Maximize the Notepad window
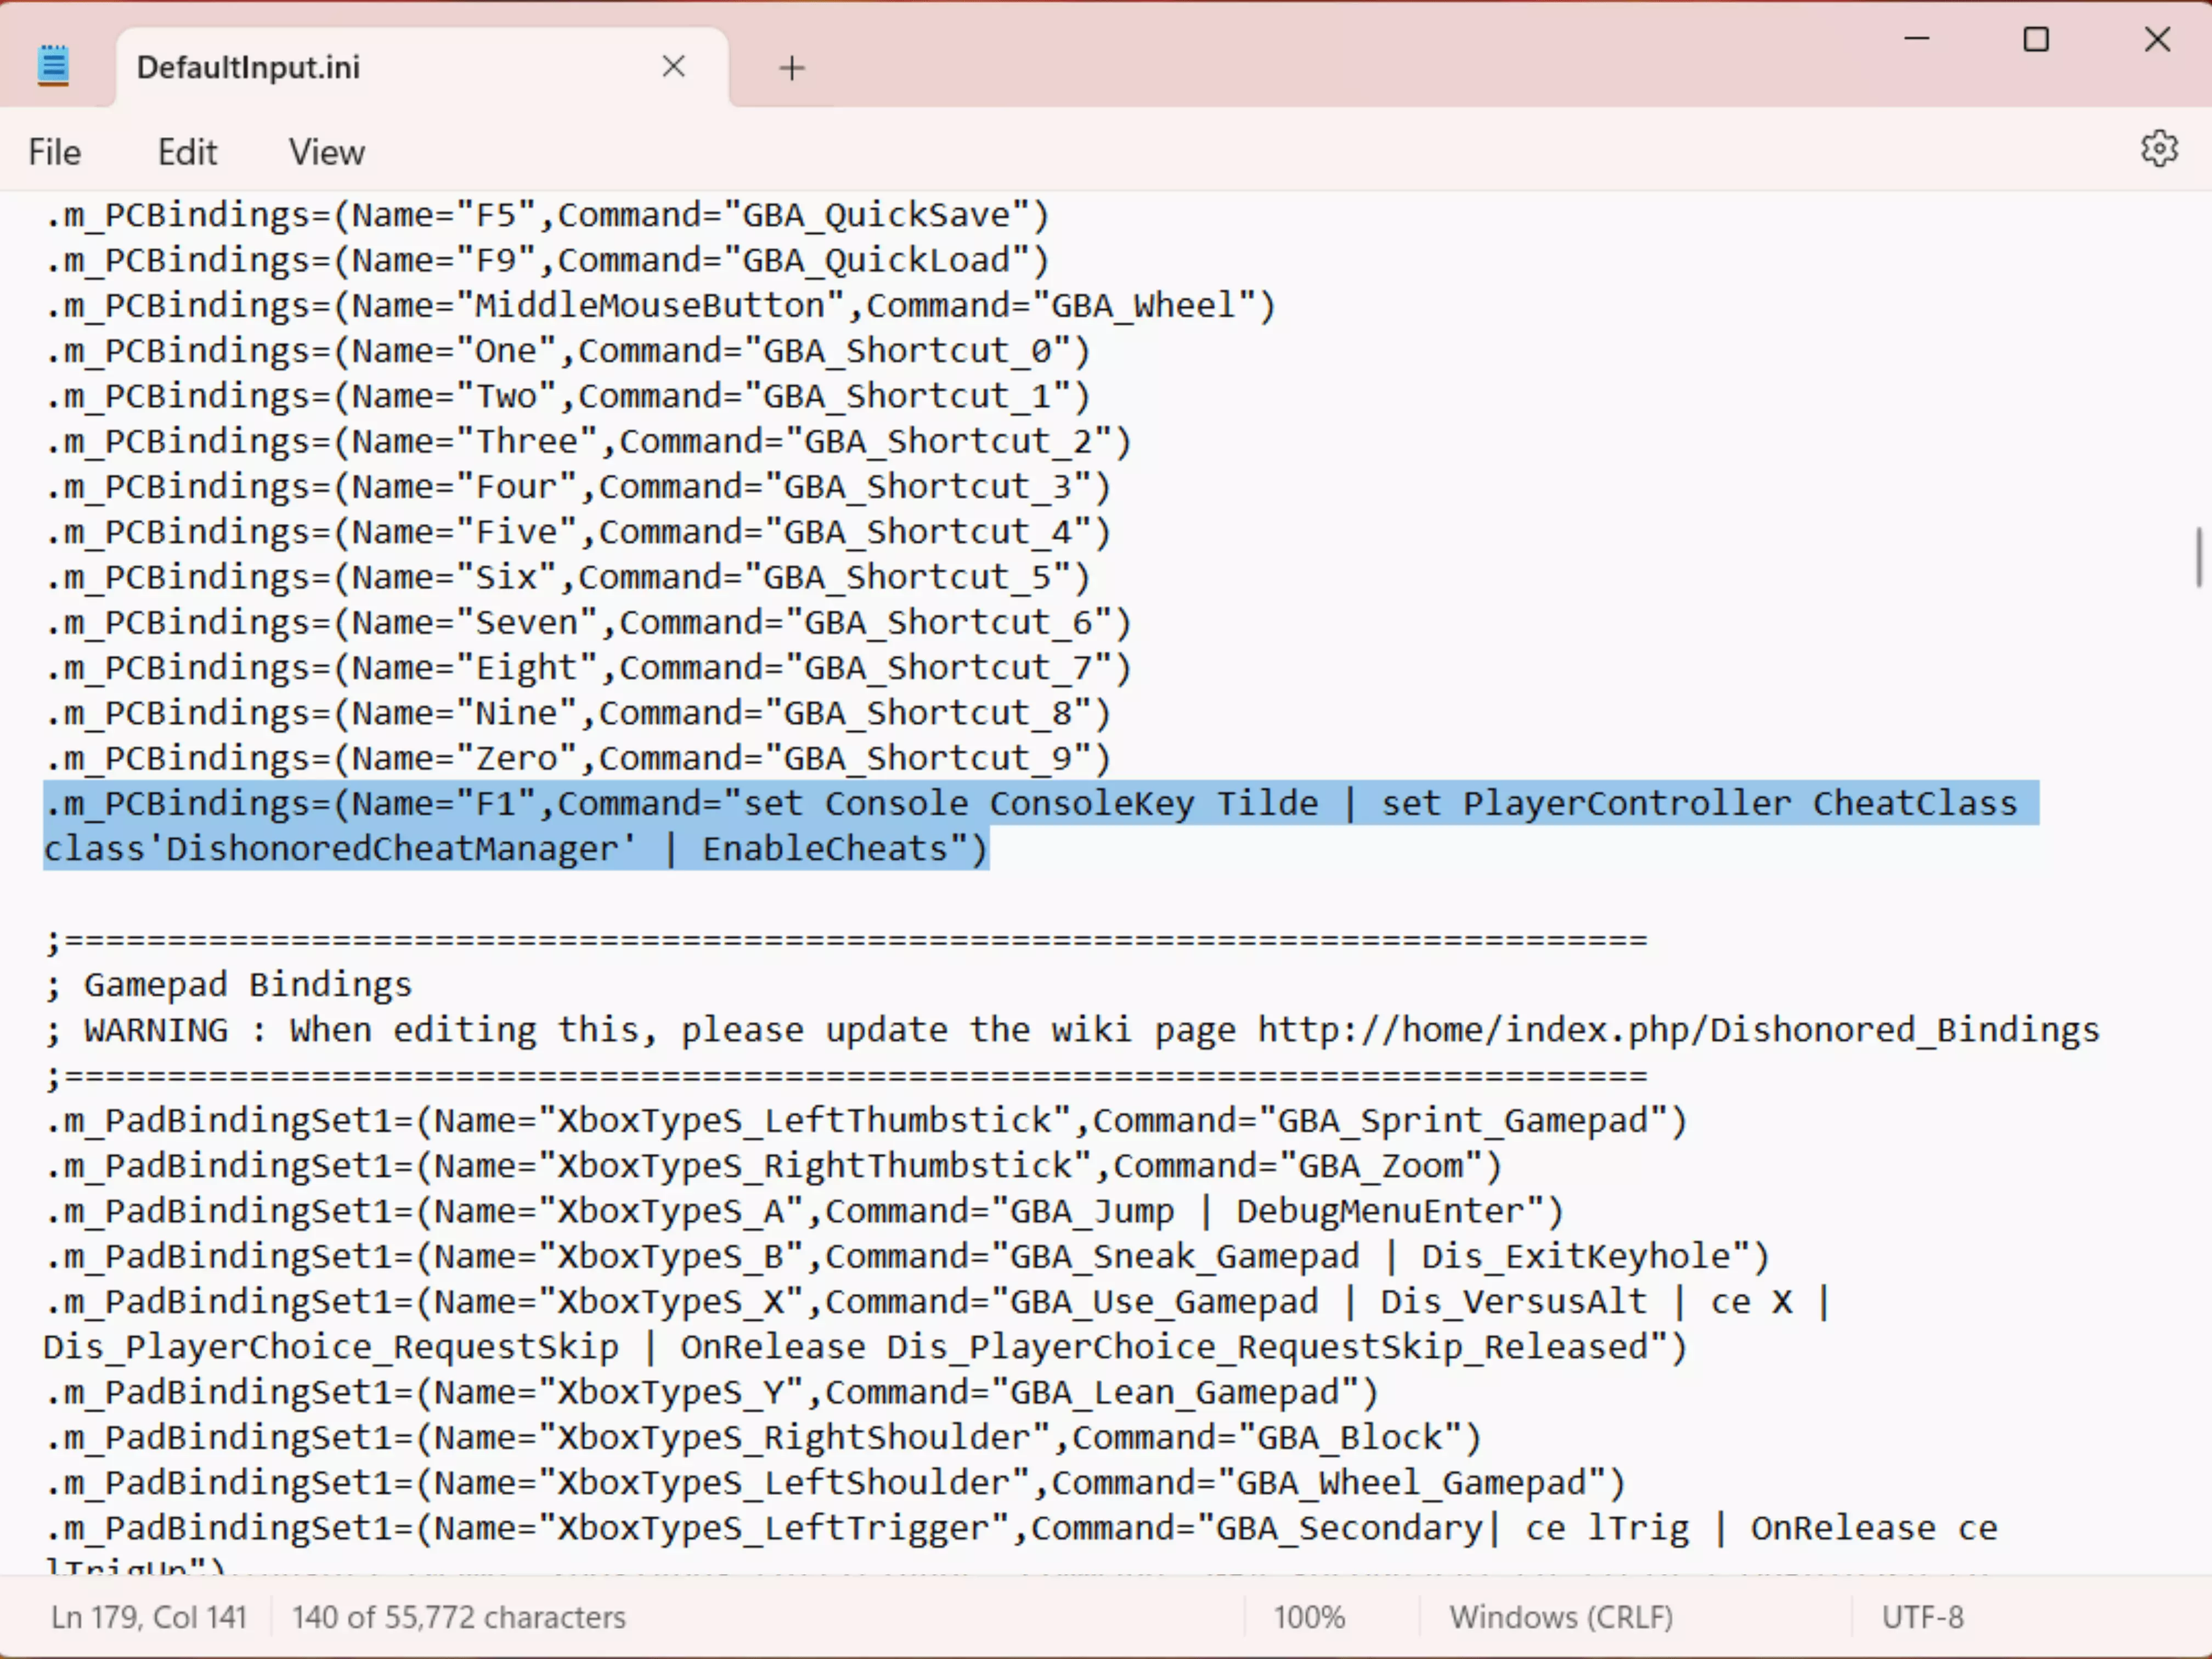Viewport: 2212px width, 1659px height. point(2036,39)
